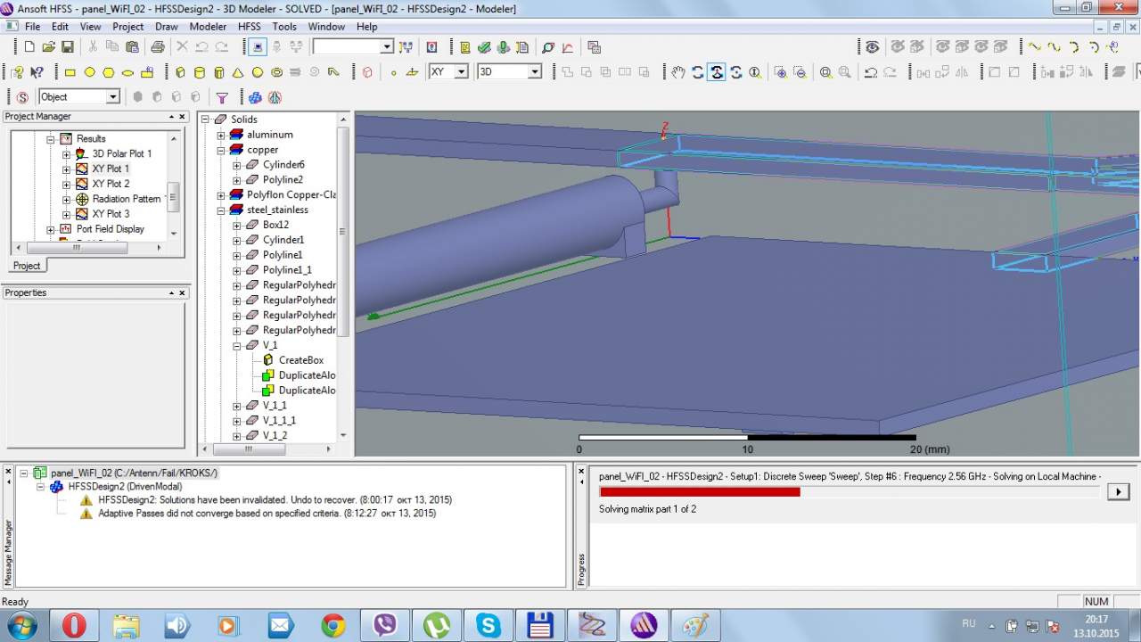This screenshot has height=642, width=1141.
Task: Click the Show/Hide eye icon
Action: tap(872, 46)
